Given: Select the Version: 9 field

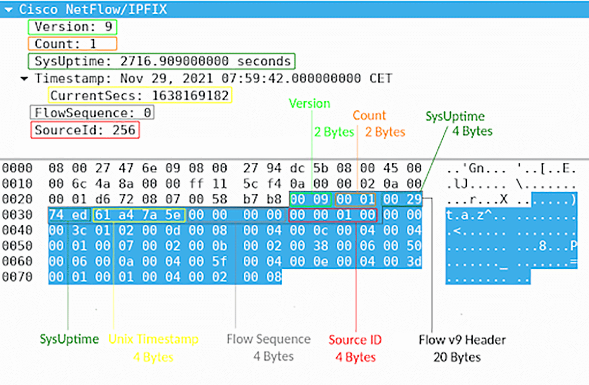Looking at the screenshot, I should pos(73,27).
